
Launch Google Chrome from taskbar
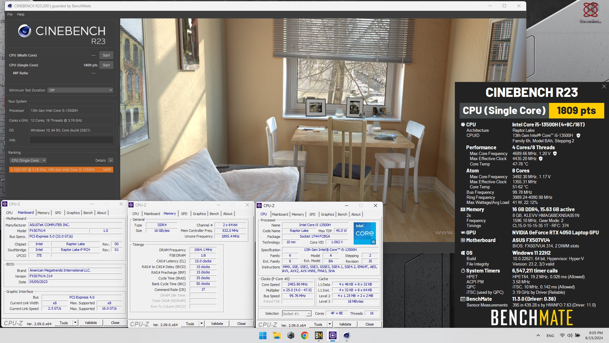pos(304,335)
